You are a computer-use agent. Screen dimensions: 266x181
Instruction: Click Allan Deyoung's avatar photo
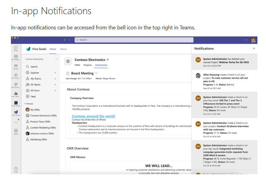pyautogui.click(x=198, y=76)
